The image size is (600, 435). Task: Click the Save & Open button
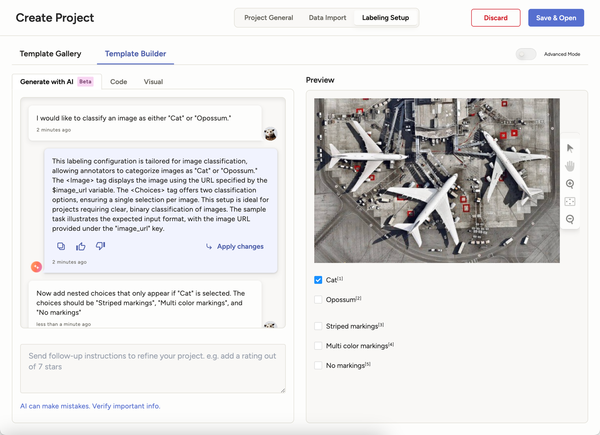coord(556,18)
